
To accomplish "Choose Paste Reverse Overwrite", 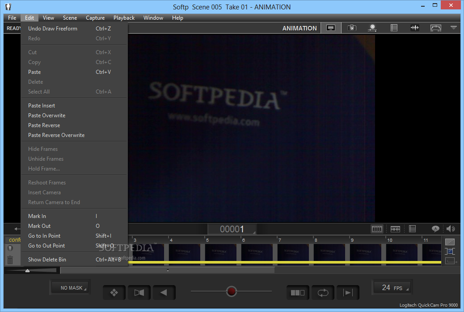I will coord(74,135).
